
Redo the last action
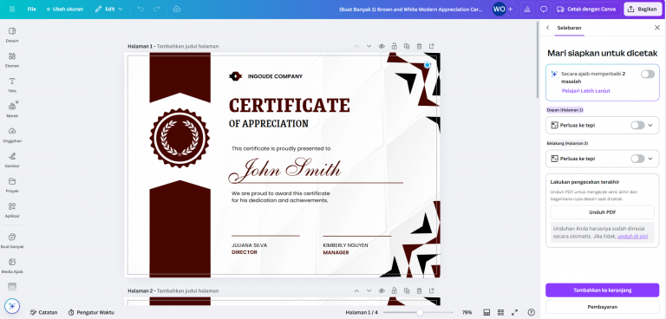[x=156, y=9]
